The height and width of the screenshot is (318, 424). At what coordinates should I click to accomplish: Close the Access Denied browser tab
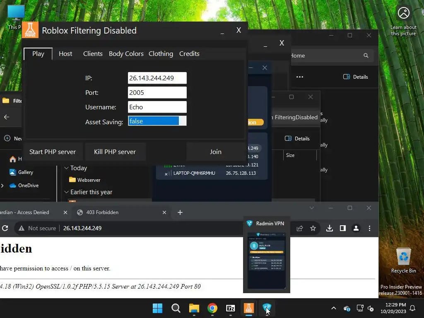pos(65,212)
